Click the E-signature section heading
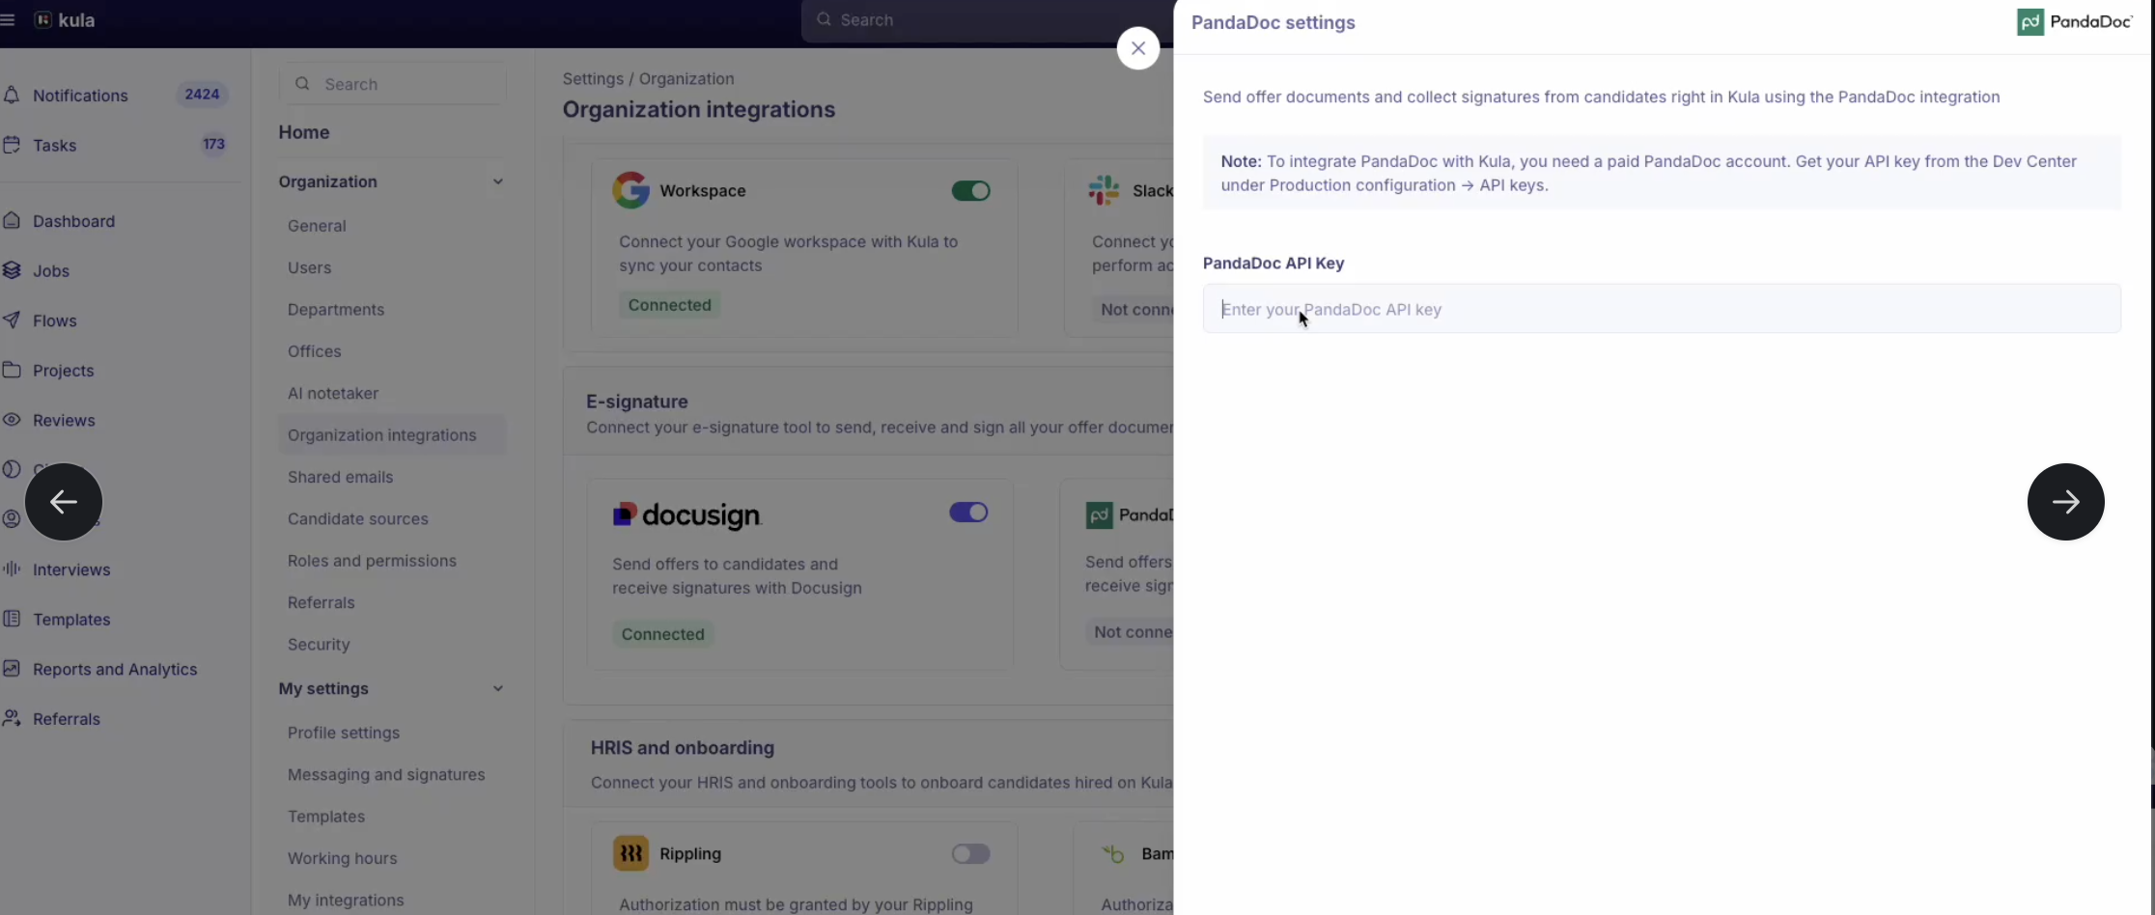 [x=637, y=402]
